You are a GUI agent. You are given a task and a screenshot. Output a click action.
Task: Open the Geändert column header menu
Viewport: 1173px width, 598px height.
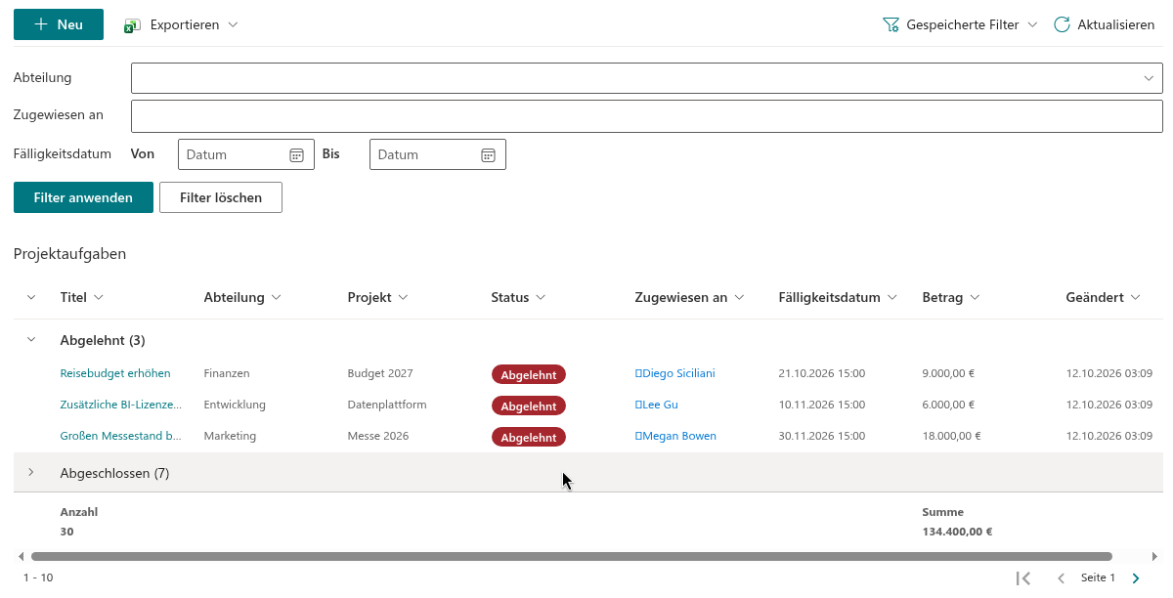coord(1104,297)
